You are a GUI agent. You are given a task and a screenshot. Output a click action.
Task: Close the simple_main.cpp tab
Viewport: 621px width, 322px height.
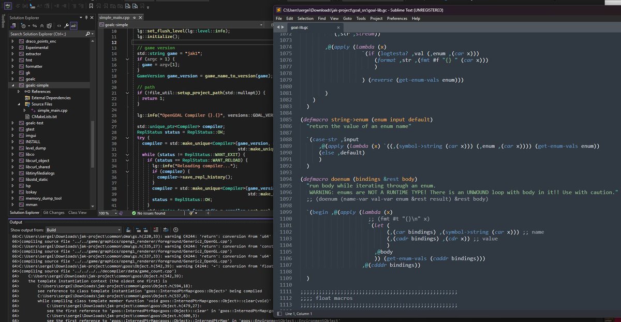point(140,18)
